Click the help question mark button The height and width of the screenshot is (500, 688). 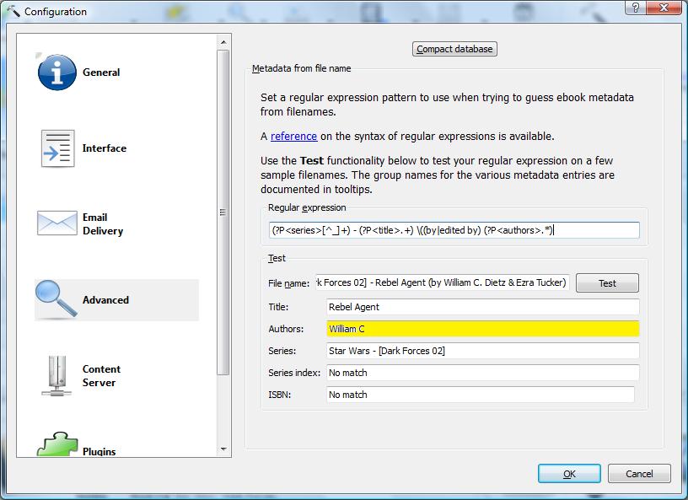[x=636, y=8]
